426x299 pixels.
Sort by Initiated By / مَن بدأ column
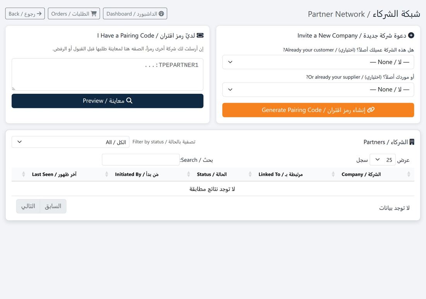pos(151,175)
